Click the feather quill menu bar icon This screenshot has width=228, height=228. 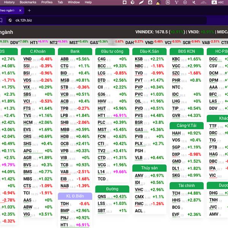coord(141,2)
